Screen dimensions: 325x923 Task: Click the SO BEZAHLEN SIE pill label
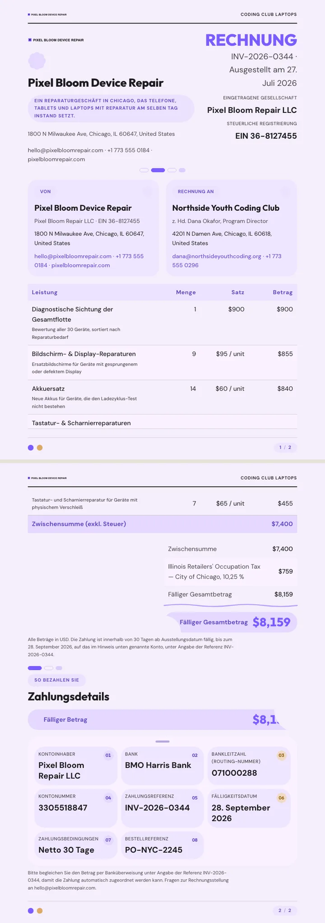coord(57,680)
